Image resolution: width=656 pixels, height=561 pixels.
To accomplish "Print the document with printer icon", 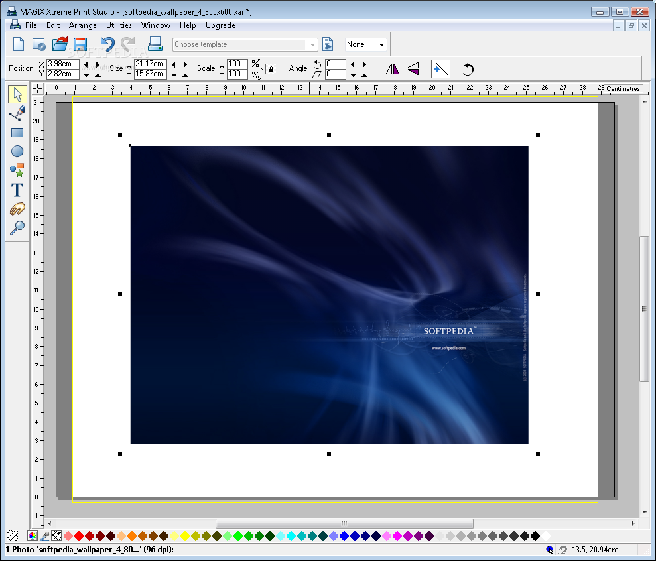I will [x=155, y=44].
